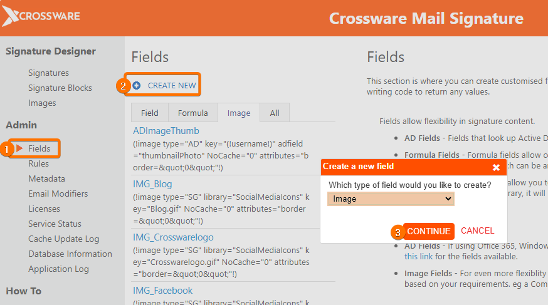Image resolution: width=548 pixels, height=305 pixels.
Task: Follow the 'this link' hyperlink for AD fields
Action: [418, 256]
